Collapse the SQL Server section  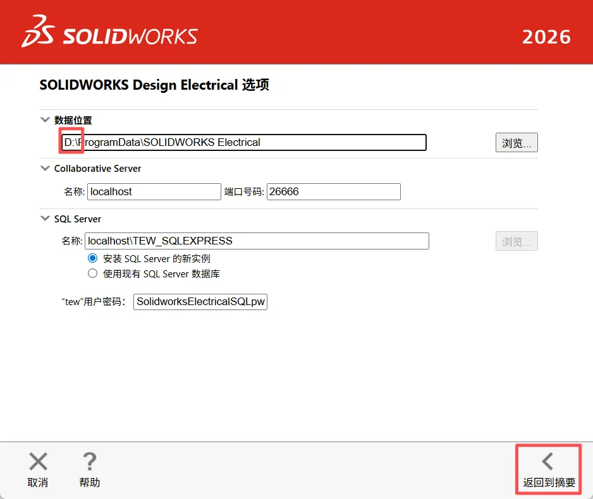[x=45, y=219]
